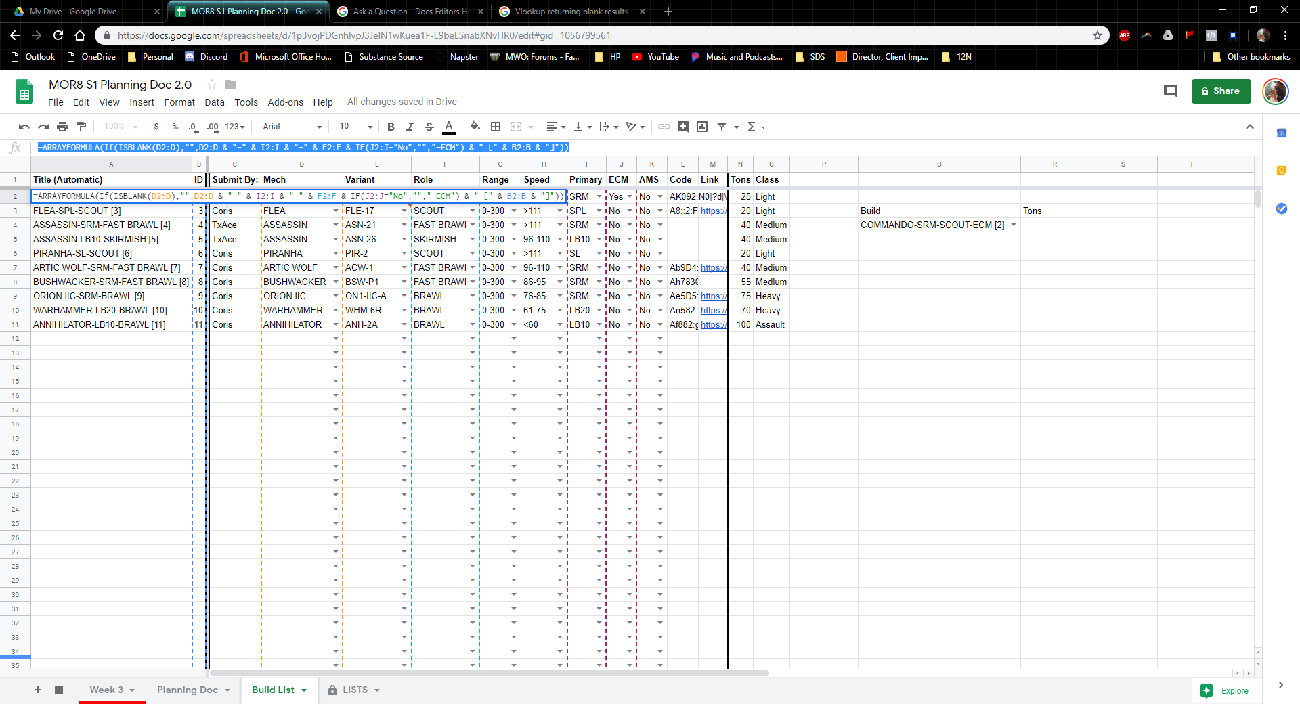Open horizontal align options
This screenshot has width=1300, height=704.
coord(556,127)
